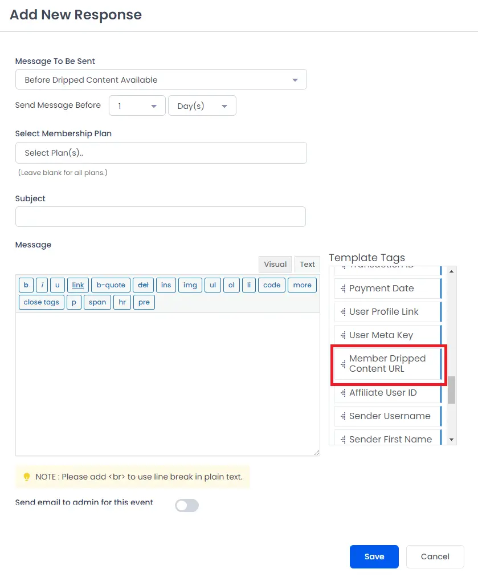Cancel adding the response
The image size is (478, 581).
[x=435, y=556]
